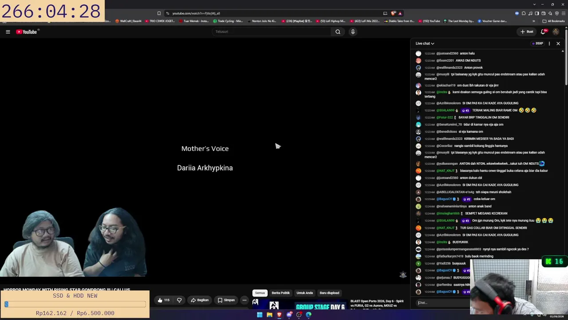Click the Chat message input field

tap(442, 303)
